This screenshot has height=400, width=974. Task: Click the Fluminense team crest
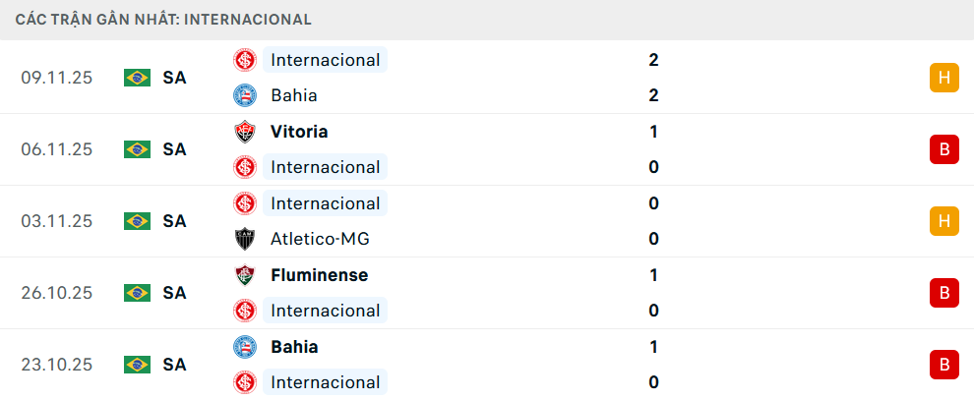[x=244, y=275]
